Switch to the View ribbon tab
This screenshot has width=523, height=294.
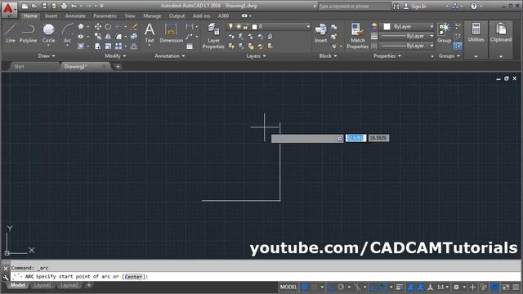pos(130,16)
